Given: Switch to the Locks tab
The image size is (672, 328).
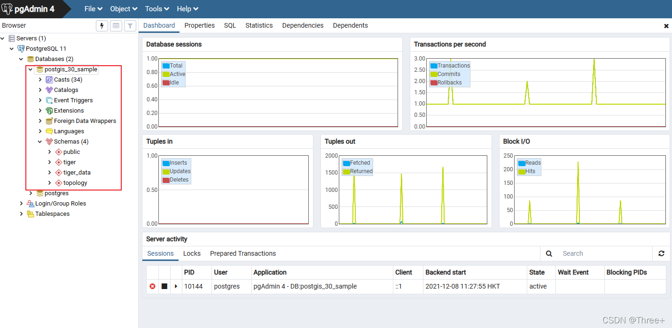Looking at the screenshot, I should point(192,253).
